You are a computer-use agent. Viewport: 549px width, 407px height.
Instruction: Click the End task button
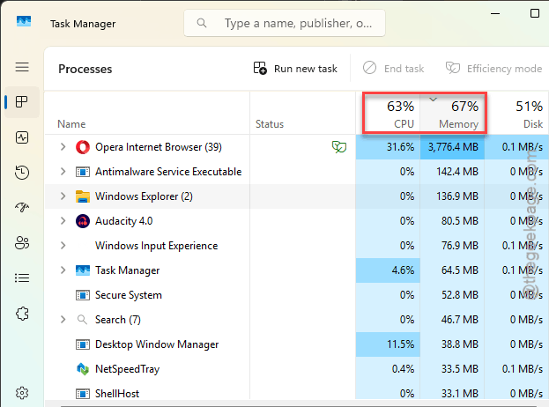point(393,68)
